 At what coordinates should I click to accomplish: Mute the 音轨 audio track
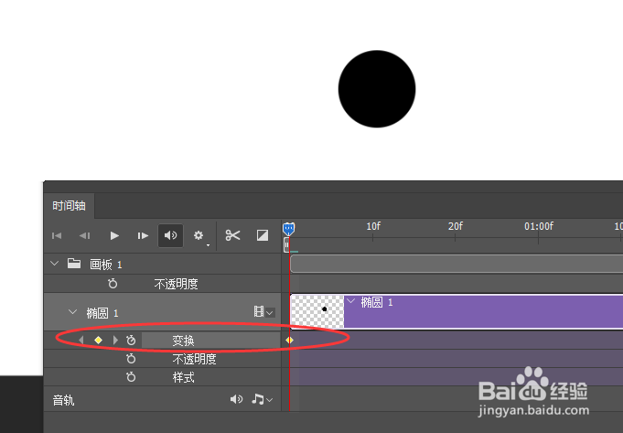tap(236, 399)
